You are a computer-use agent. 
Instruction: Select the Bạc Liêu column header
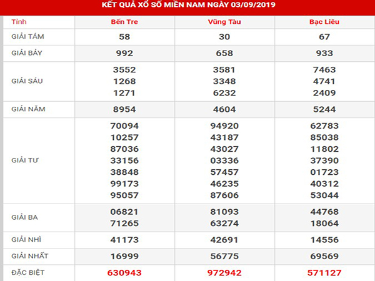click(323, 22)
